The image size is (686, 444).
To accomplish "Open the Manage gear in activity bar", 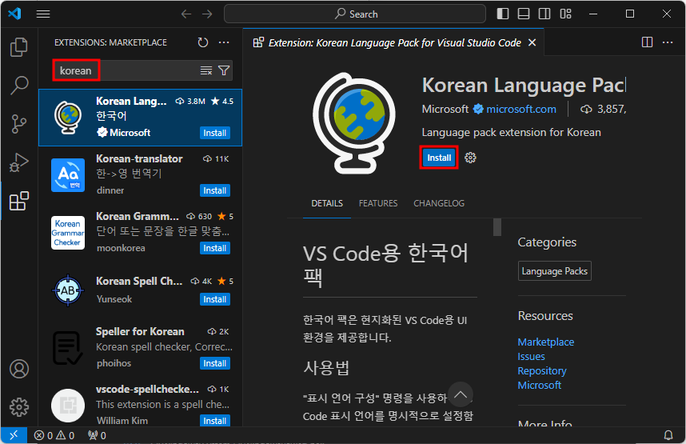I will coord(19,407).
